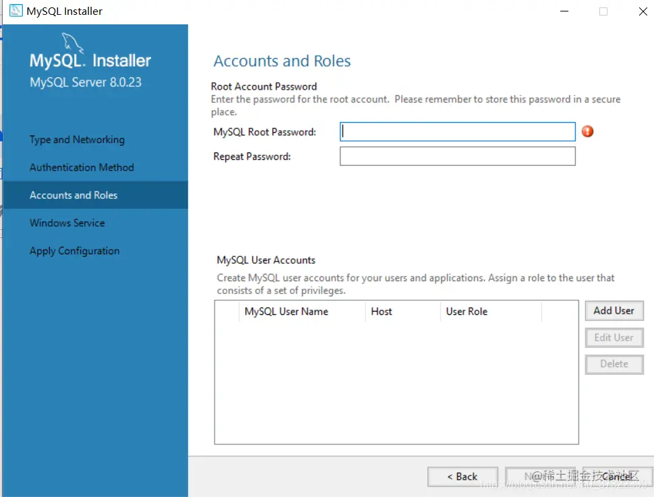Close the MySQL Installer window
Image resolution: width=654 pixels, height=497 pixels.
[x=643, y=11]
